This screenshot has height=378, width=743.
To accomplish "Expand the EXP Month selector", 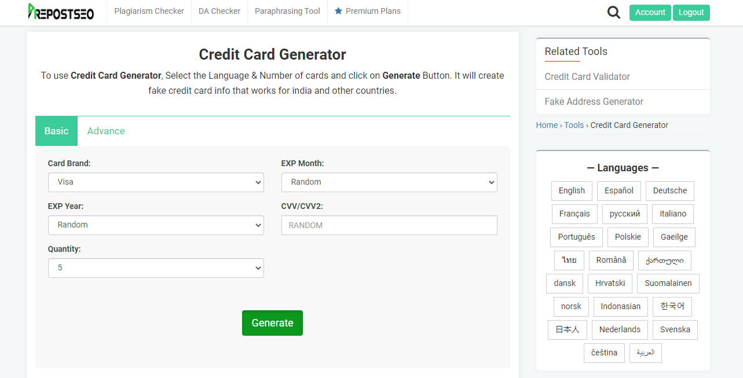I will 389,182.
